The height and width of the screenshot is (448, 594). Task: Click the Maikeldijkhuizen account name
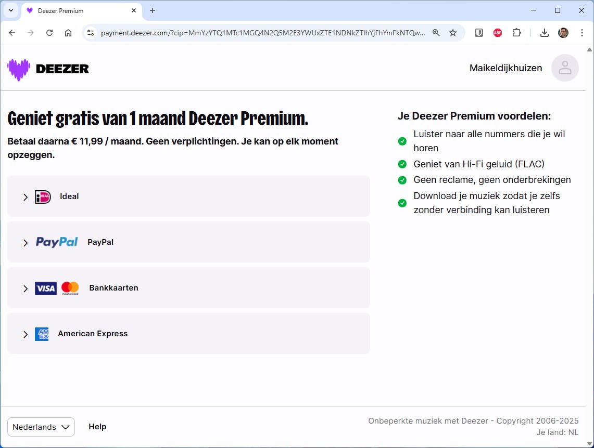[505, 68]
